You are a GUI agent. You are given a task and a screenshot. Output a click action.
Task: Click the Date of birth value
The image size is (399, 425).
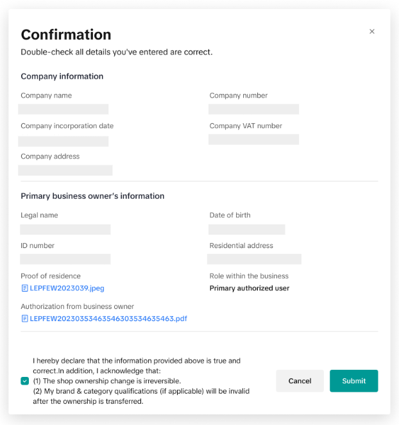246,229
